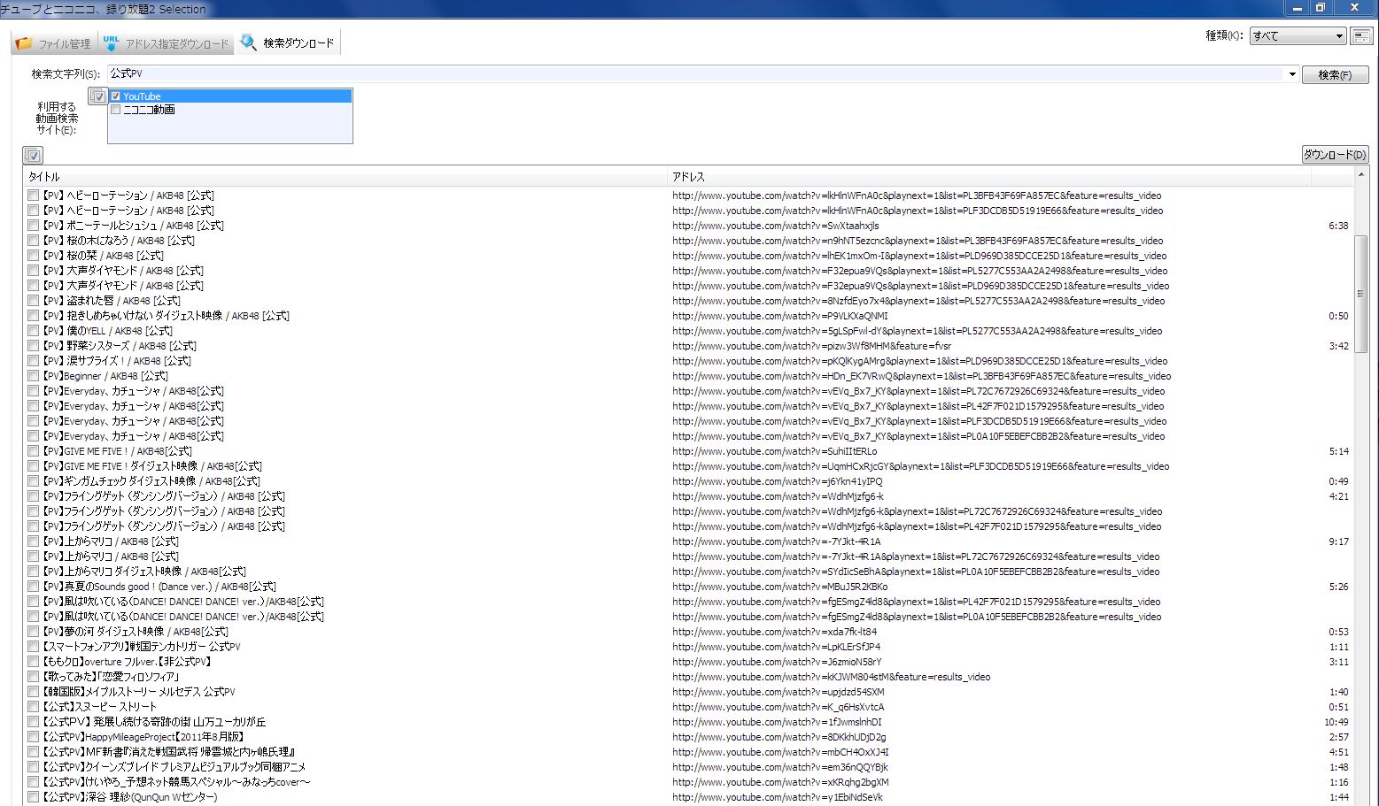1379x806 pixels.
Task: Click the 戦国テンカトリガー 公式PV title
Action: pos(141,647)
